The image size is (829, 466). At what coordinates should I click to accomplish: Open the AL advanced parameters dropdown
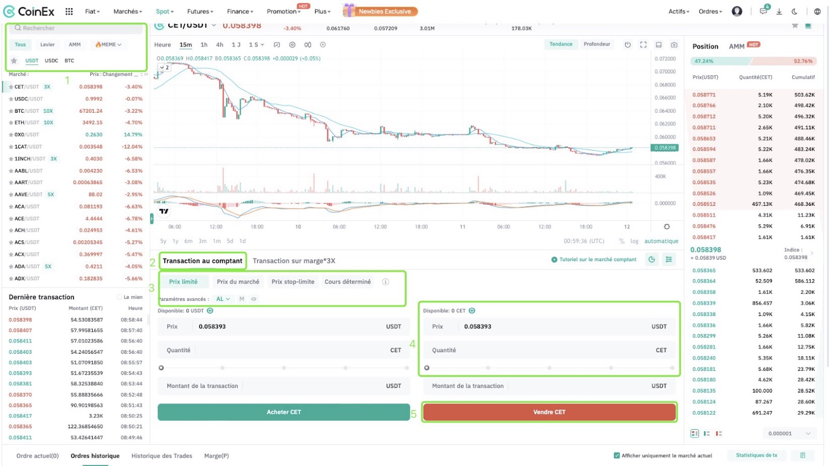pyautogui.click(x=223, y=299)
